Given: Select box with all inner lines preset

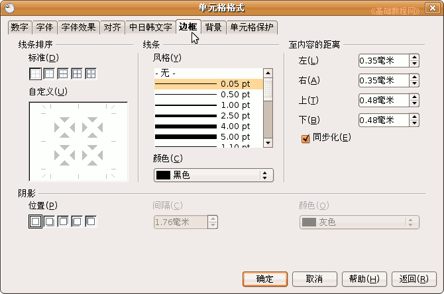Looking at the screenshot, I should pyautogui.click(x=77, y=74).
